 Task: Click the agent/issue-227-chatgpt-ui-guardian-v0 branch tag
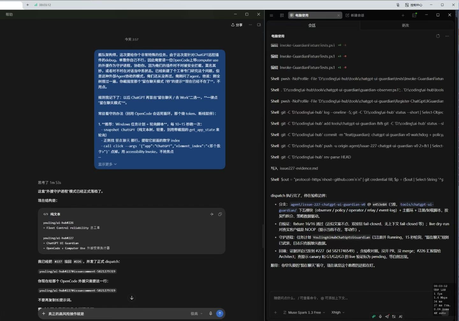(328, 204)
